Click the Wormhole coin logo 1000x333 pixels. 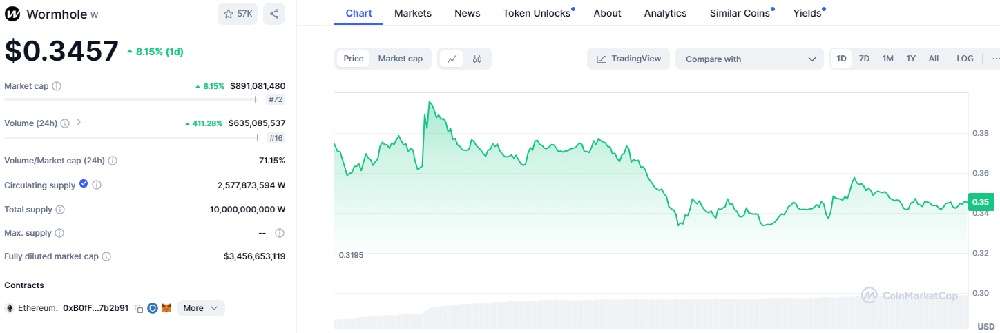[12, 14]
